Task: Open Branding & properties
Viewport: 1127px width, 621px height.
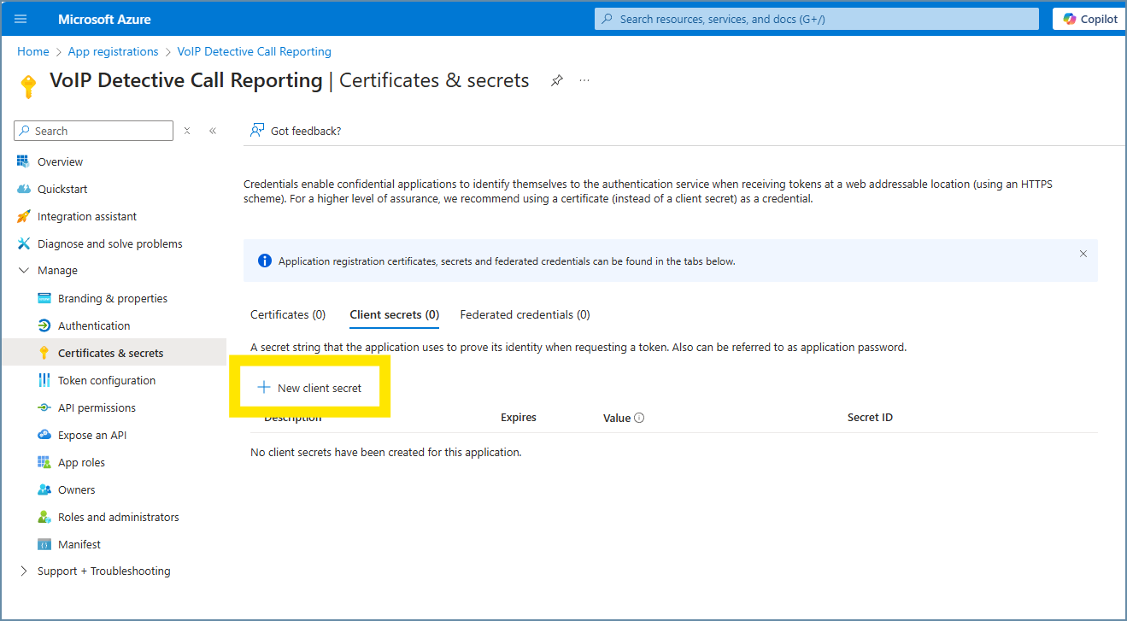Action: click(x=113, y=298)
